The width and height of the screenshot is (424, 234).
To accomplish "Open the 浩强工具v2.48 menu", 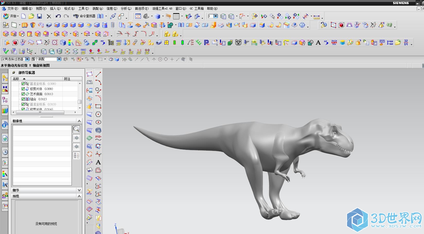I will 162,8.
